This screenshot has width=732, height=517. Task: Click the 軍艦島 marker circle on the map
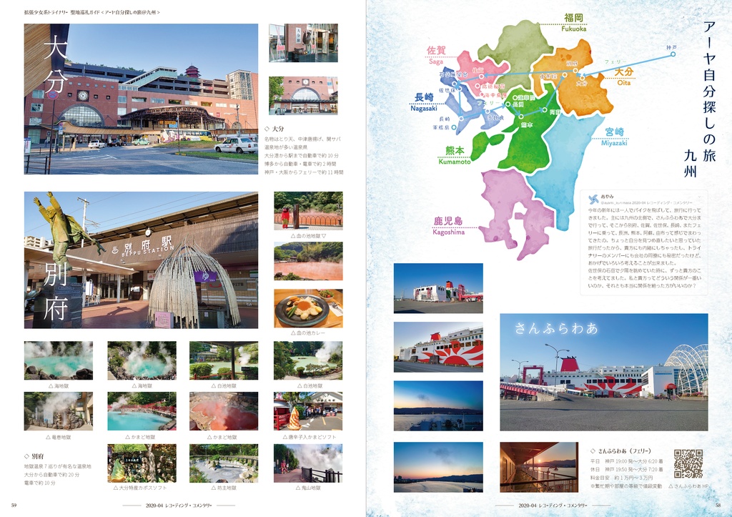click(x=454, y=127)
